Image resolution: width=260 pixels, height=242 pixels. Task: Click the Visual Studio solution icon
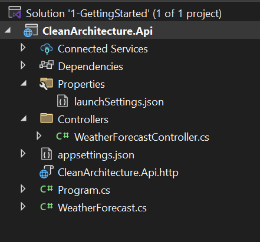[15, 12]
